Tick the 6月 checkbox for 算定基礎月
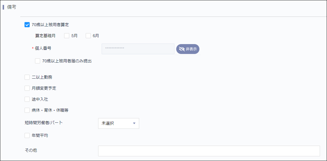The image size is (327, 161). click(x=88, y=36)
